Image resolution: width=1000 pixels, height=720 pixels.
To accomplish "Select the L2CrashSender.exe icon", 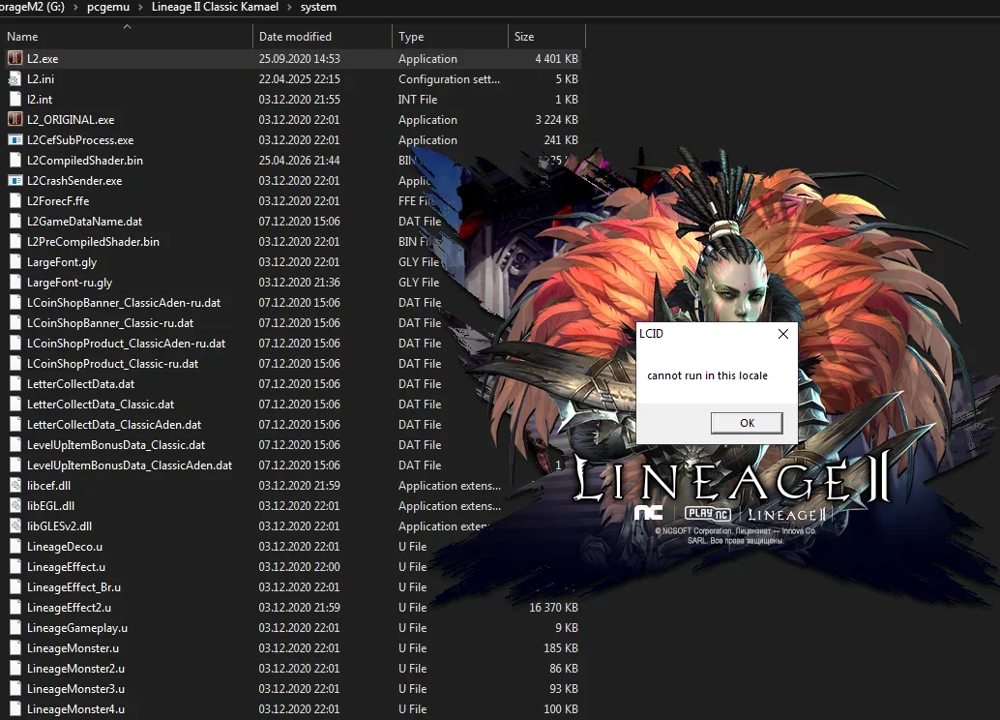I will pos(15,181).
